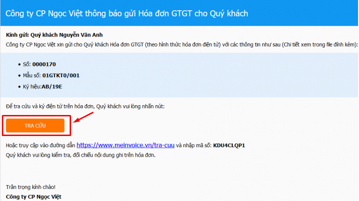Click the signature Công ty CP Ngọc Việt
Image resolution: width=359 pixels, height=201 pixels.
pyautogui.click(x=34, y=197)
